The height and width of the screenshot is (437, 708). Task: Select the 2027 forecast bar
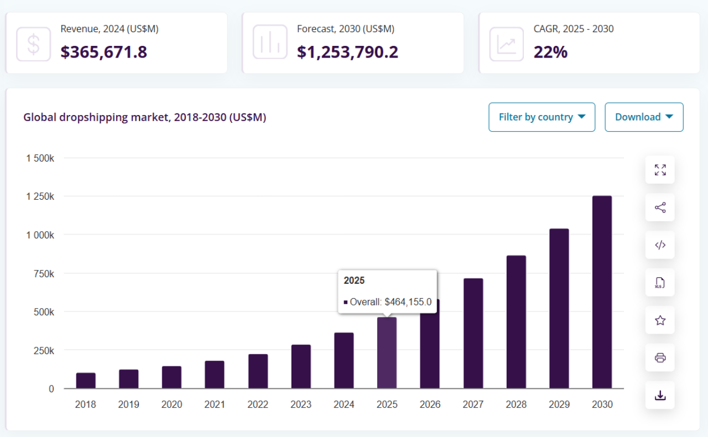click(x=473, y=334)
